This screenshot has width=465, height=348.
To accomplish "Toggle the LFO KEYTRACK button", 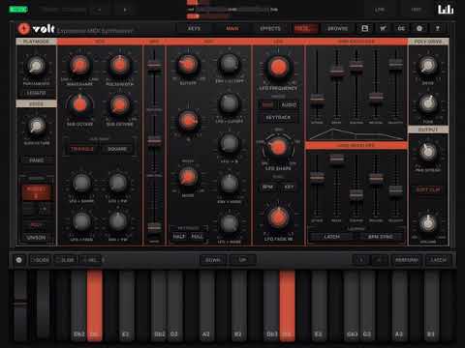I will tap(278, 118).
